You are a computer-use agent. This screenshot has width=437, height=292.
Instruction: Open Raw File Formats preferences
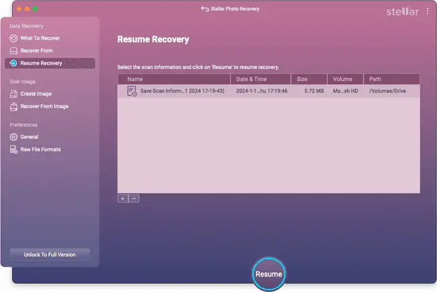[x=40, y=150]
